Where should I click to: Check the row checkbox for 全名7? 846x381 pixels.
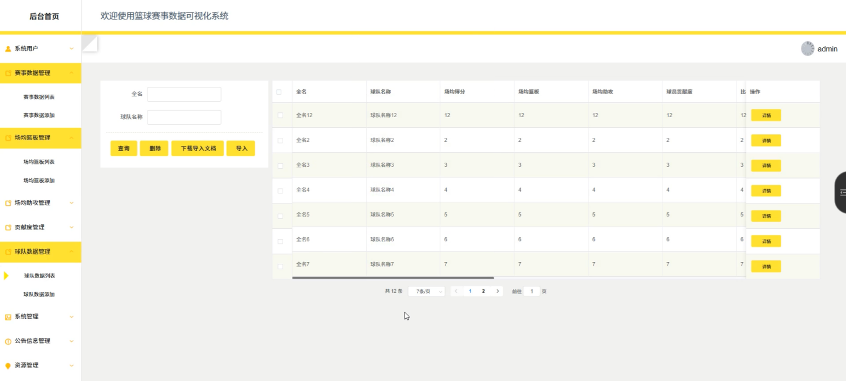click(280, 266)
